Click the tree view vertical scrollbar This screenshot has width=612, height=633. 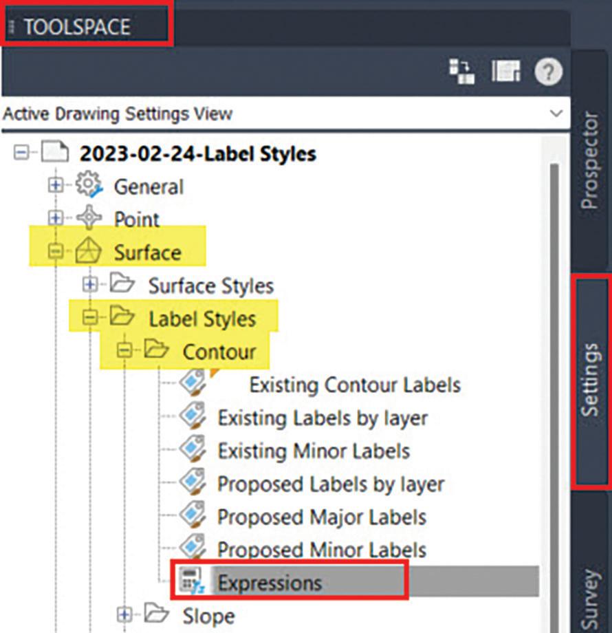tap(554, 398)
